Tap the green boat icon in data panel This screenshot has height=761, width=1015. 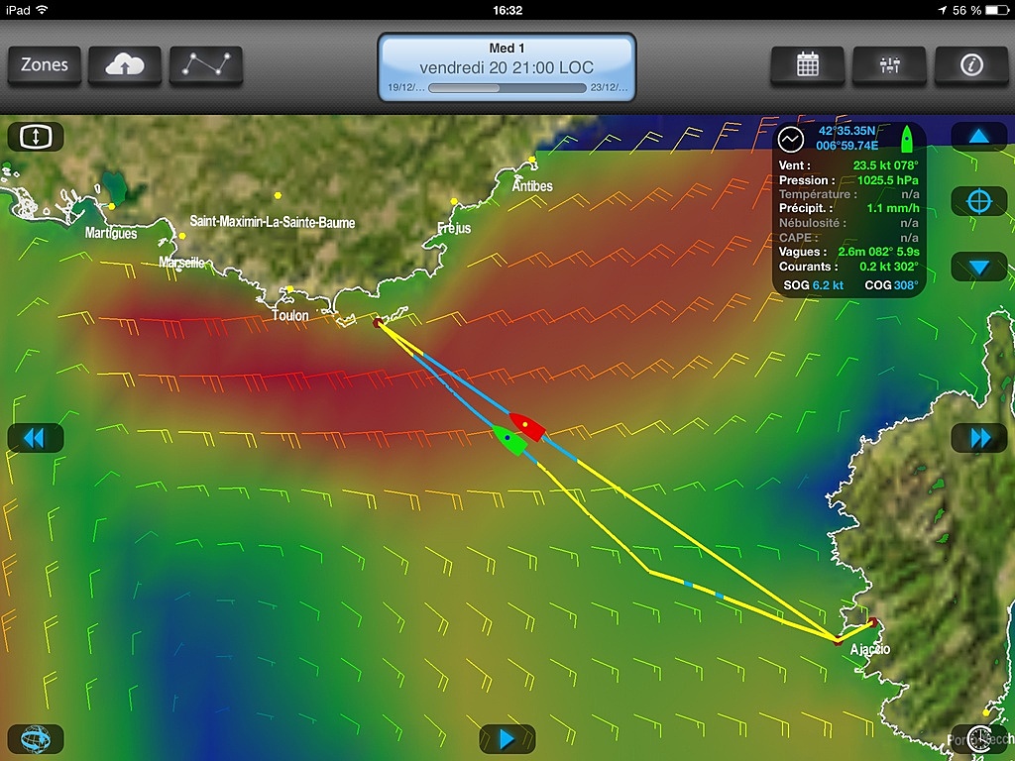click(x=907, y=139)
